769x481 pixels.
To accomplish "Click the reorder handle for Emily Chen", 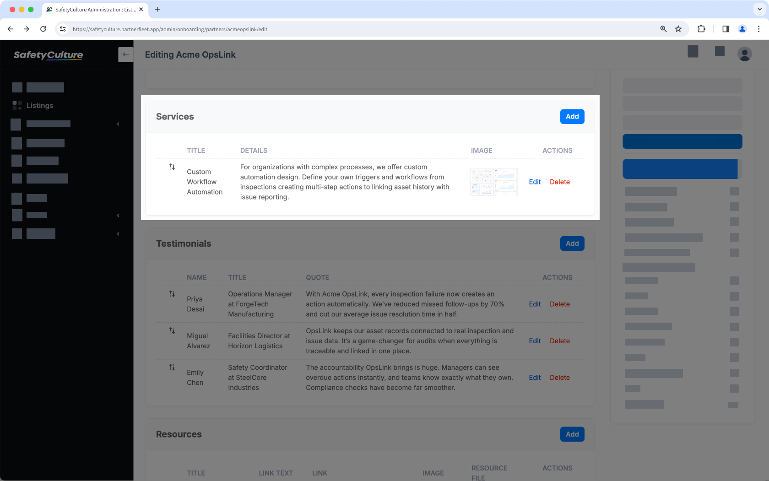I will point(172,367).
